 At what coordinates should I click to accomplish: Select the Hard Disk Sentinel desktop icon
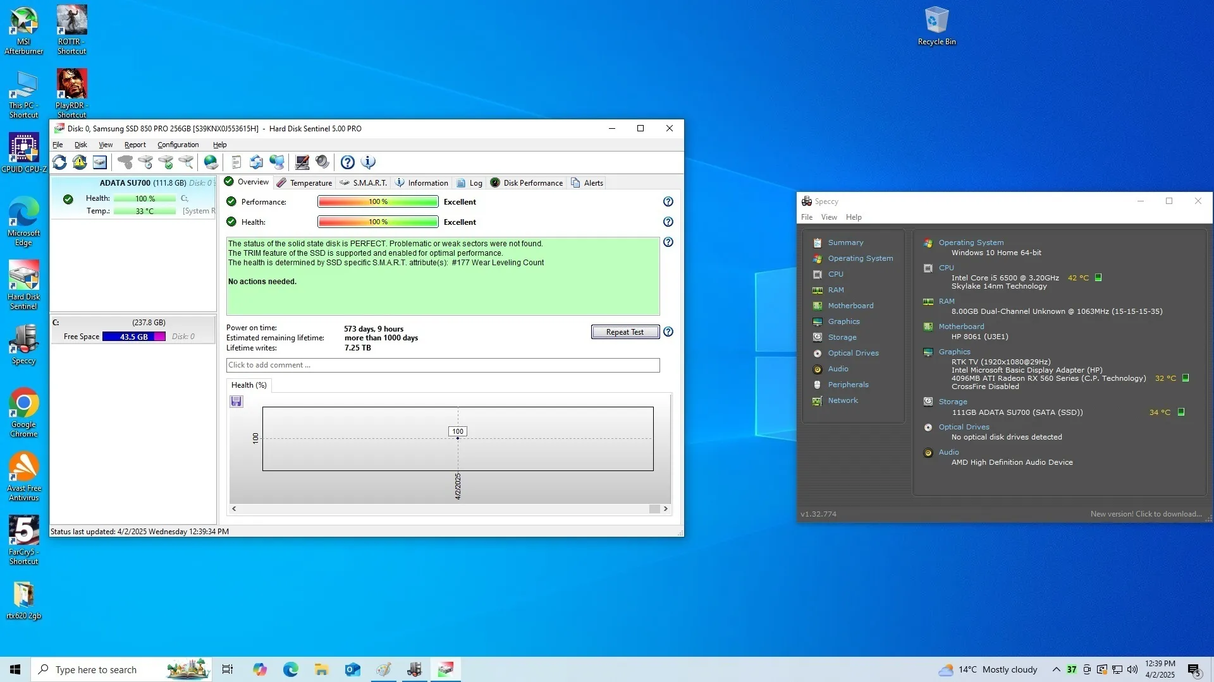(x=23, y=285)
